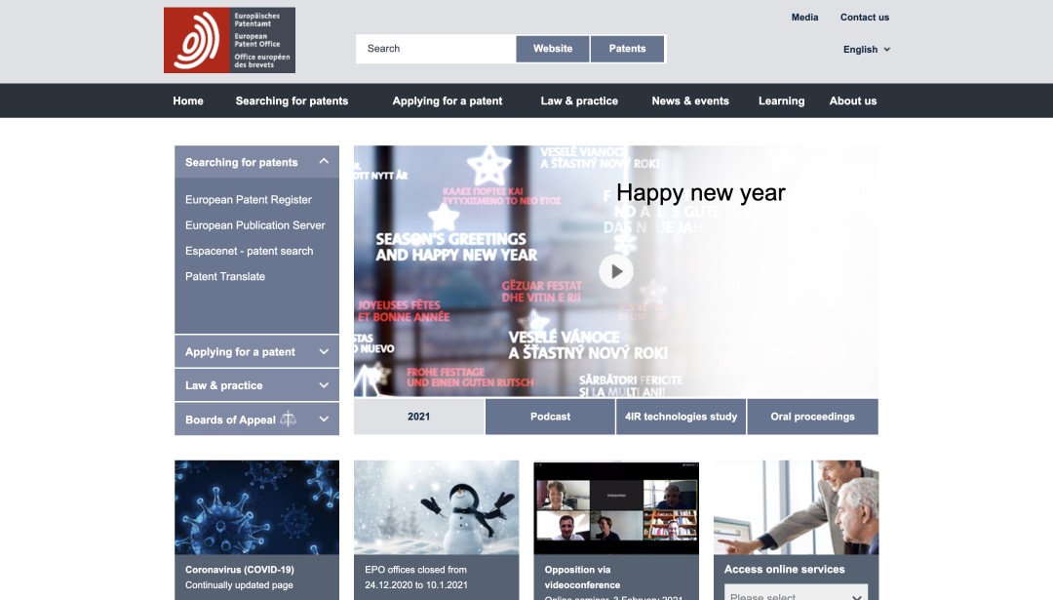Open Coronavirus (COVID-19) card title
This screenshot has width=1053, height=600.
click(240, 569)
